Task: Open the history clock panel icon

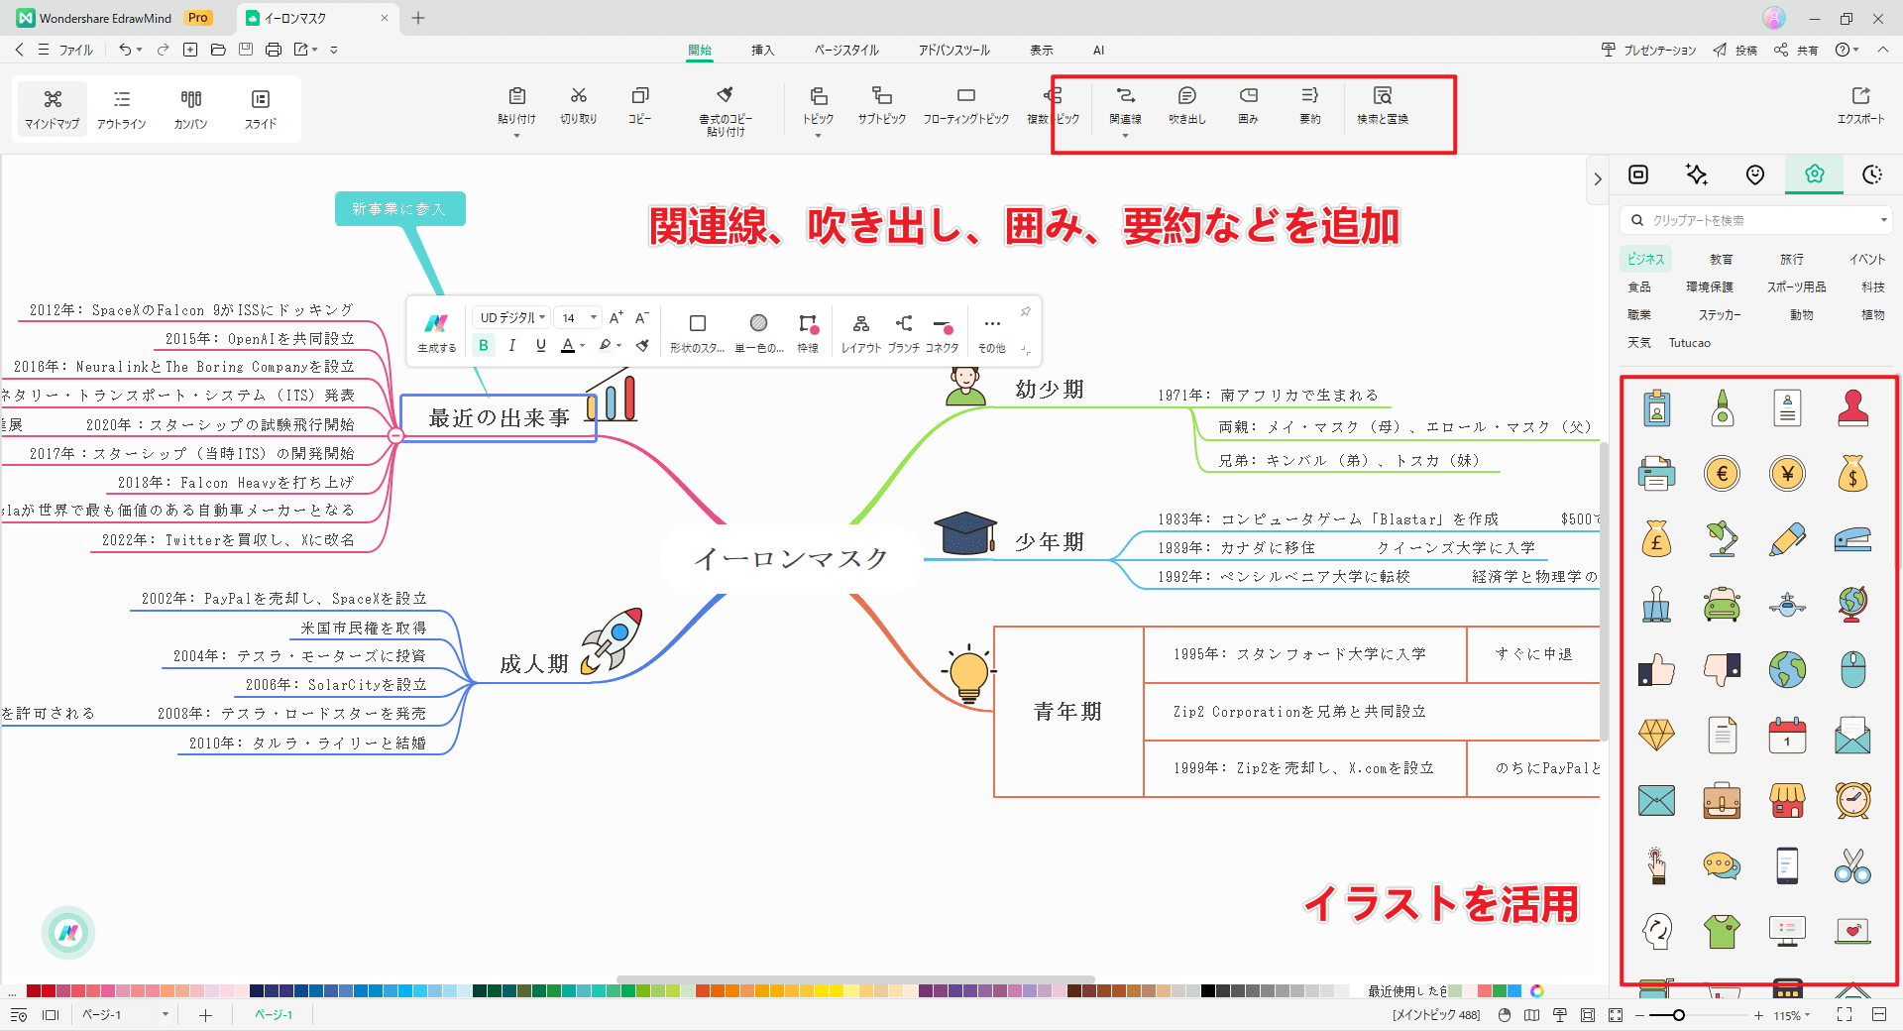Action: 1872,174
